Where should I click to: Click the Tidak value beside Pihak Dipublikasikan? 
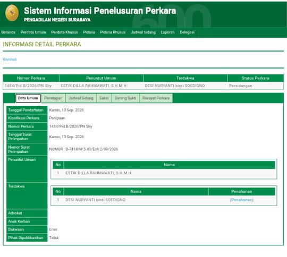pos(54,238)
